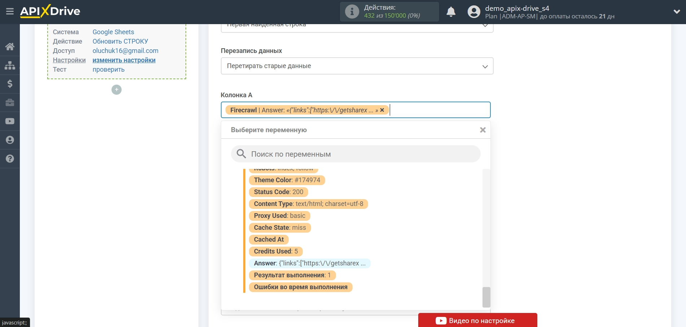The height and width of the screenshot is (327, 686).
Task: Open the Перезапись данных dropdown
Action: pos(357,66)
